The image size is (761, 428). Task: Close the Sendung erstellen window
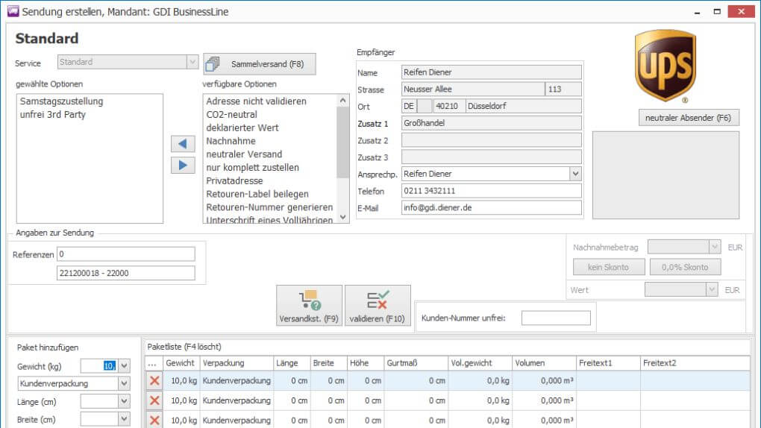click(x=741, y=12)
